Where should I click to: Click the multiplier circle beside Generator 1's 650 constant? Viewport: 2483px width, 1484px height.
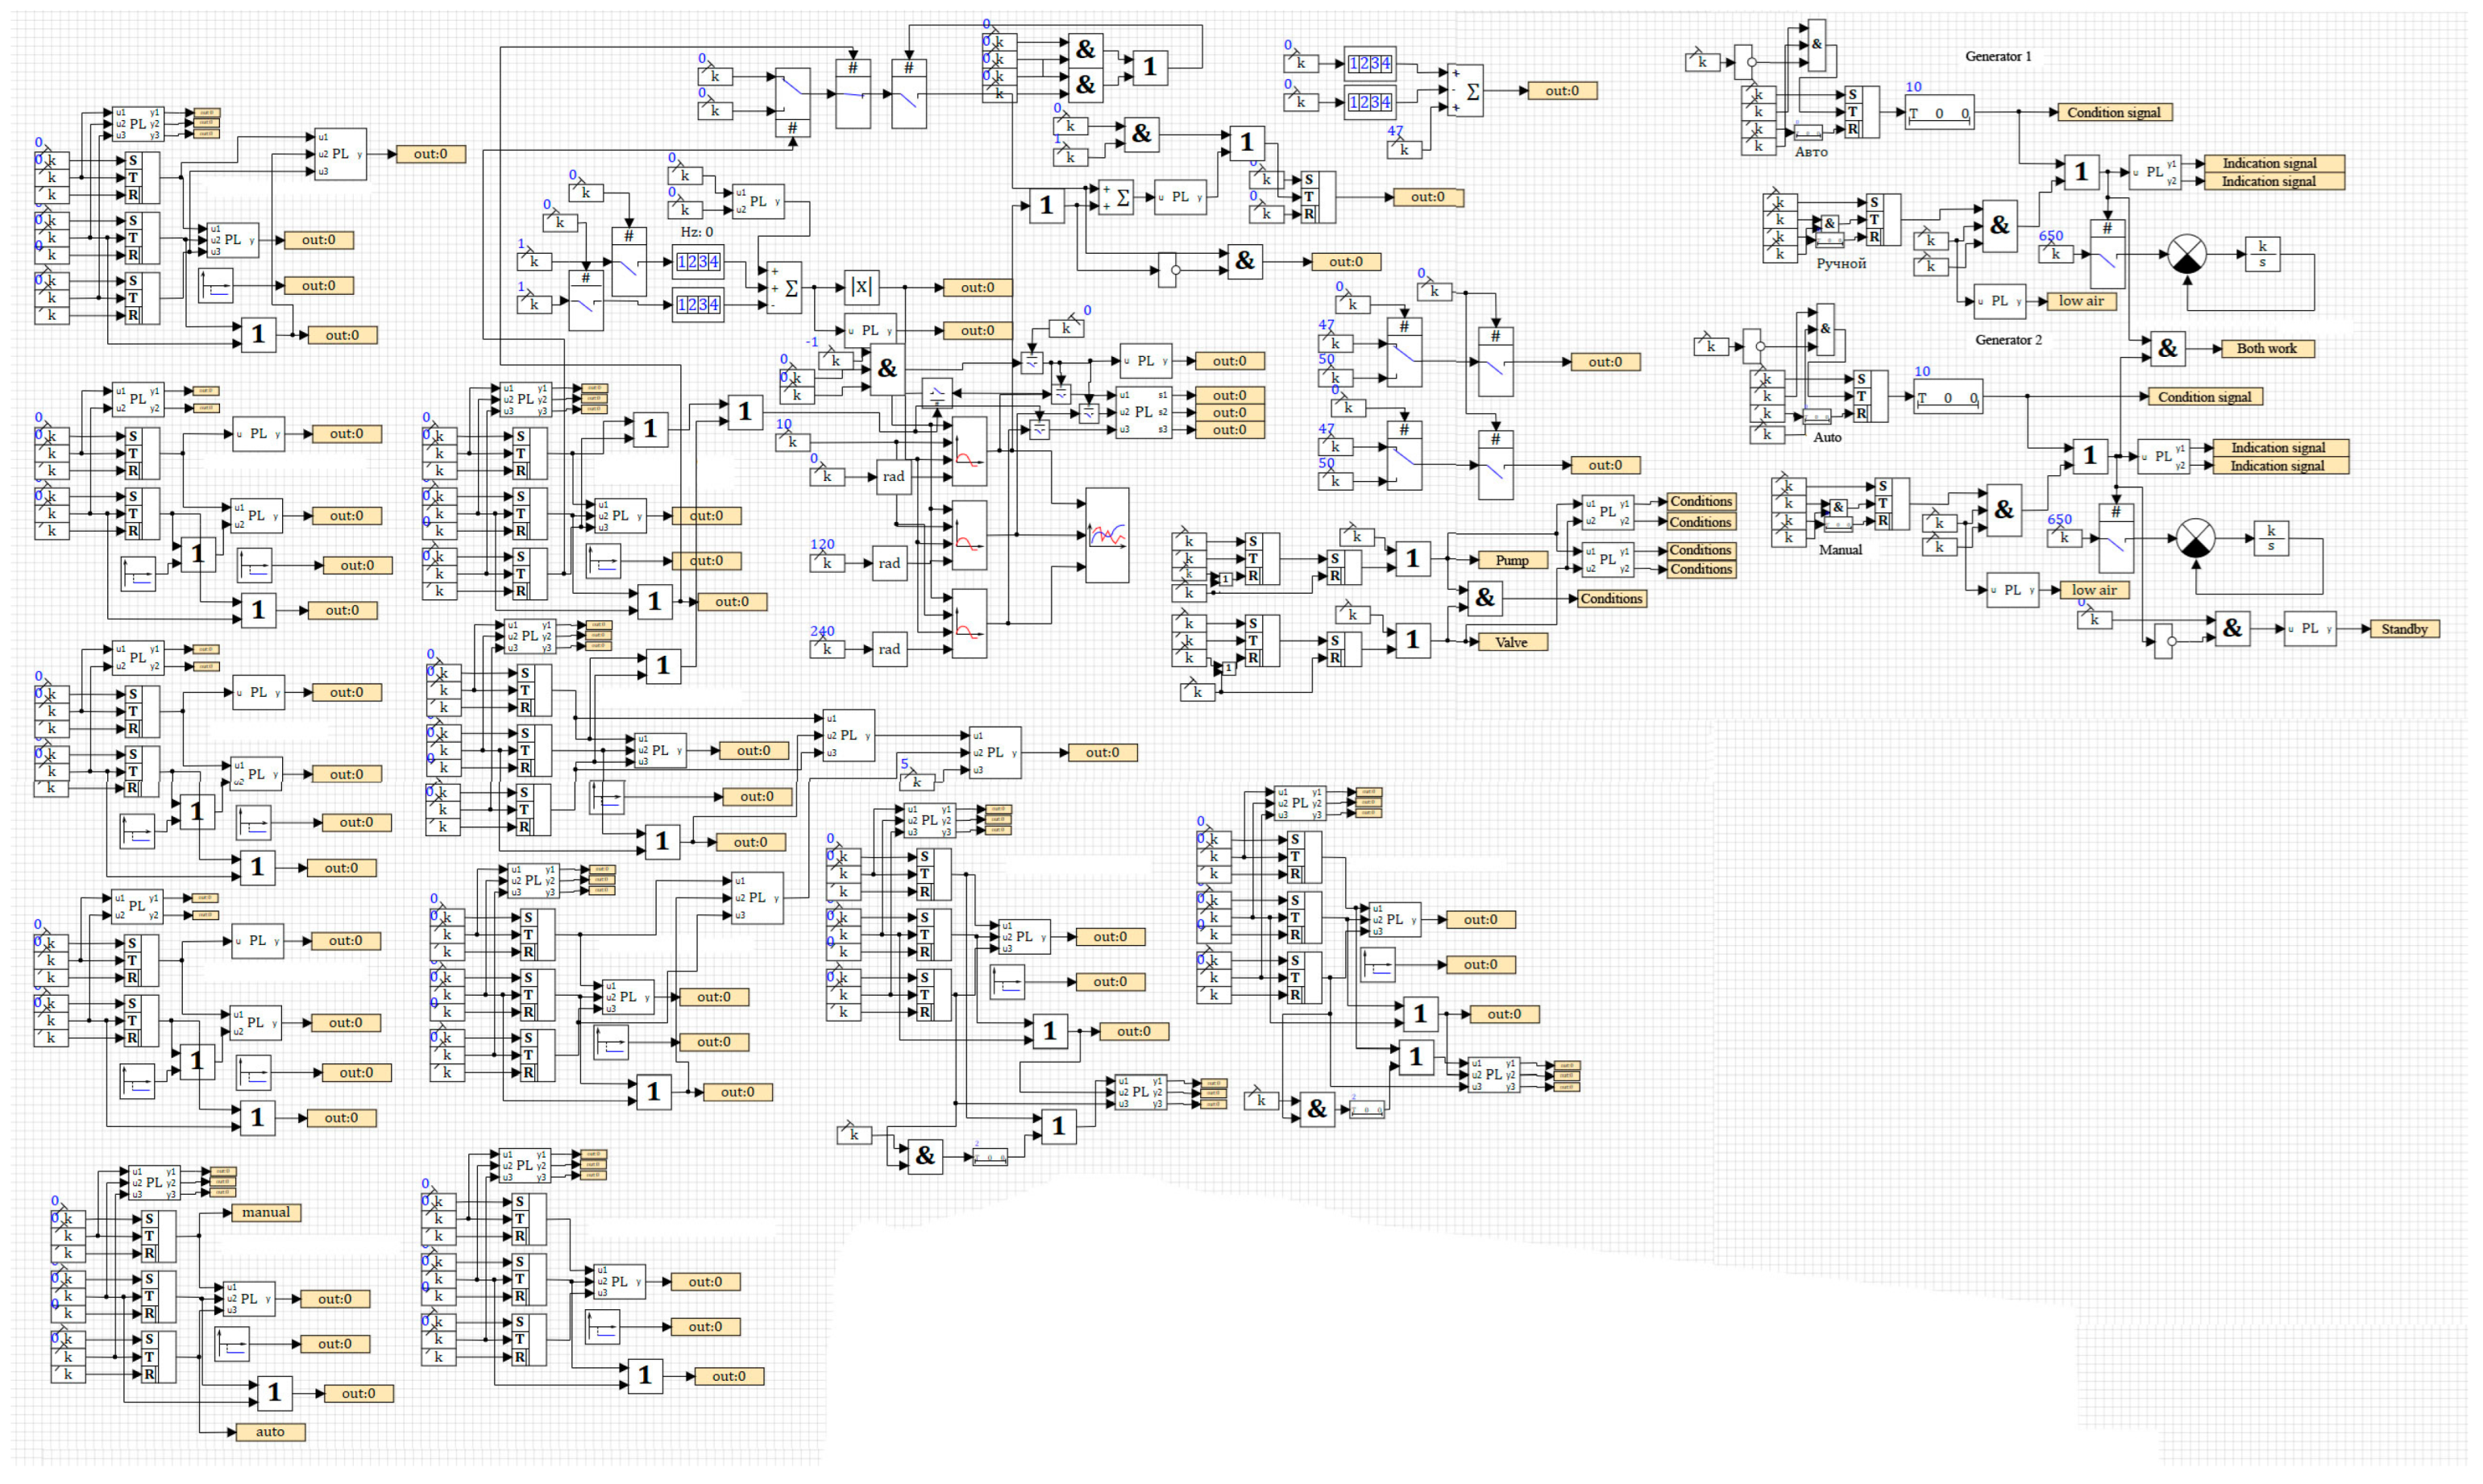[x=2187, y=254]
